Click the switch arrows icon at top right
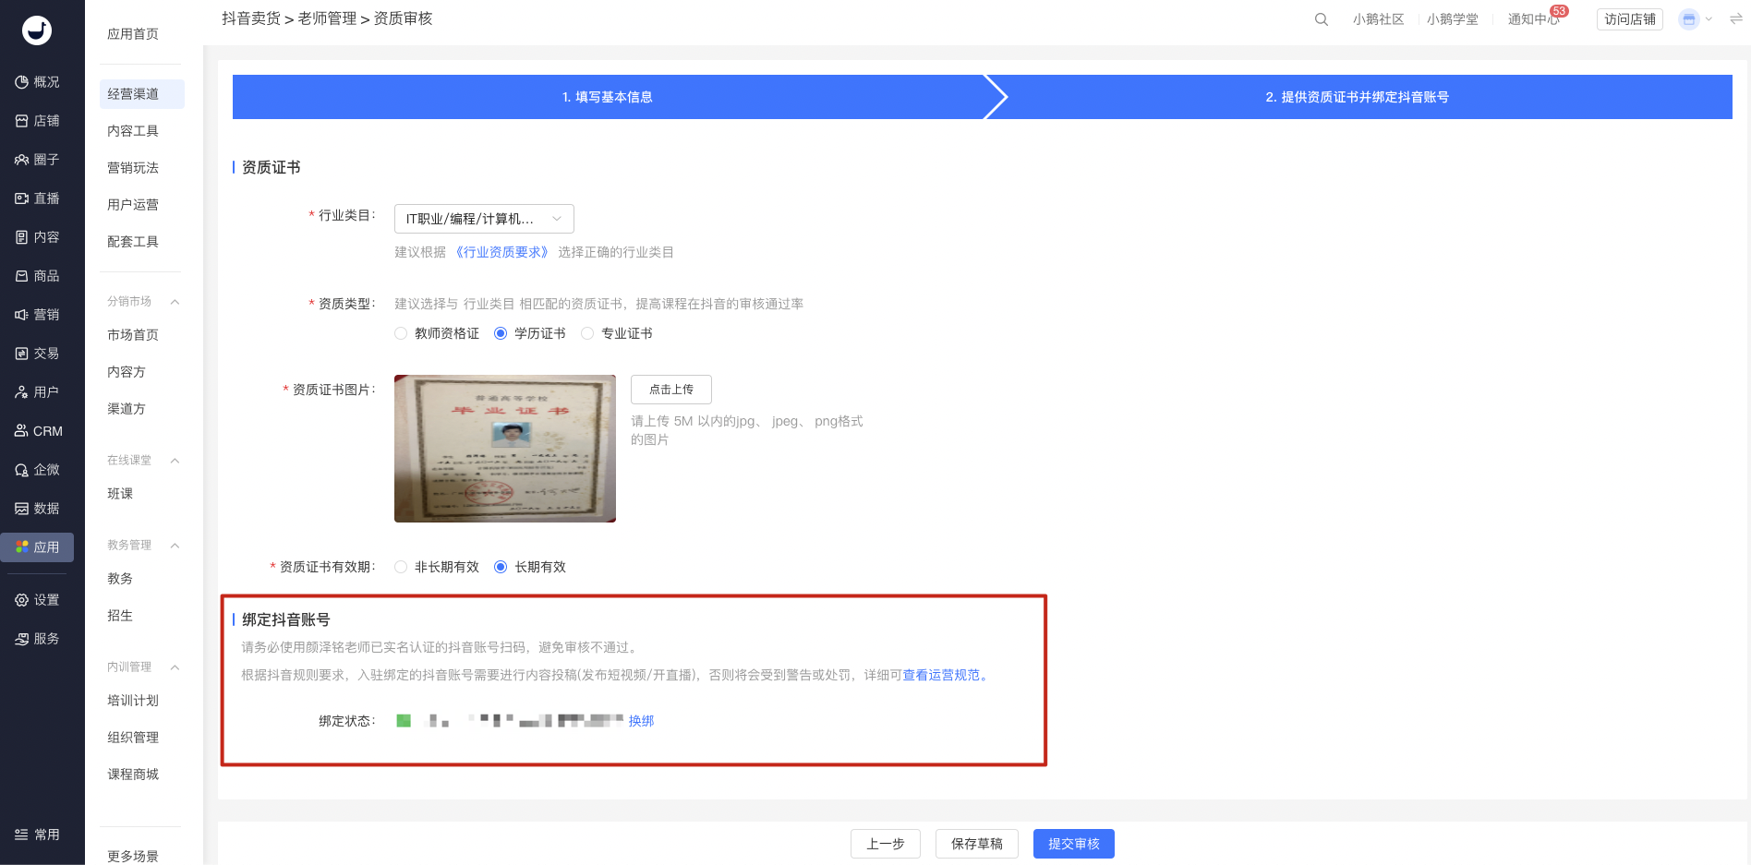Screen dimensions: 1751x865 click(x=1736, y=19)
